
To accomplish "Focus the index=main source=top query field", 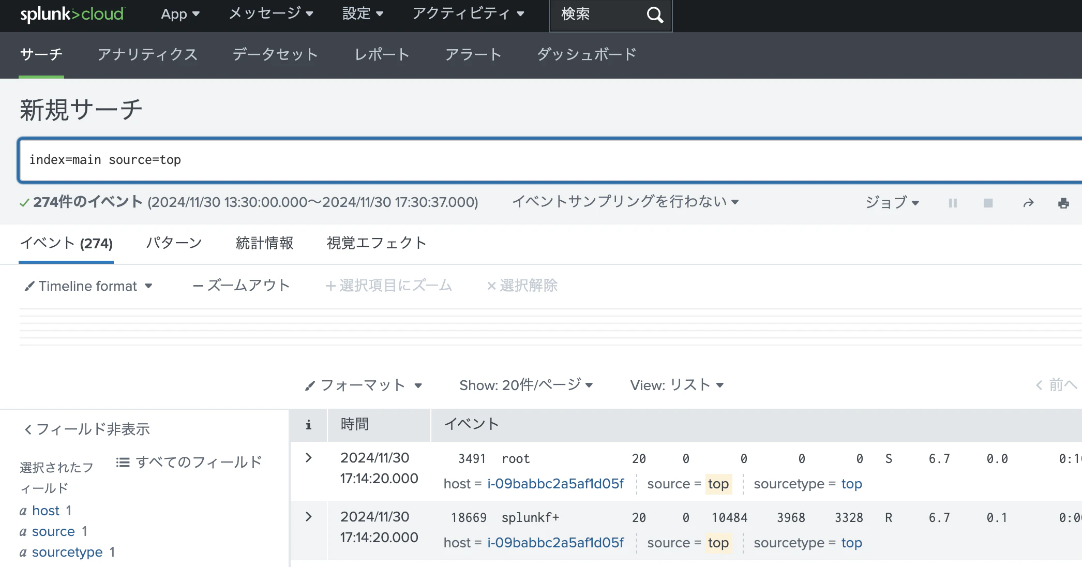I will coord(550,160).
